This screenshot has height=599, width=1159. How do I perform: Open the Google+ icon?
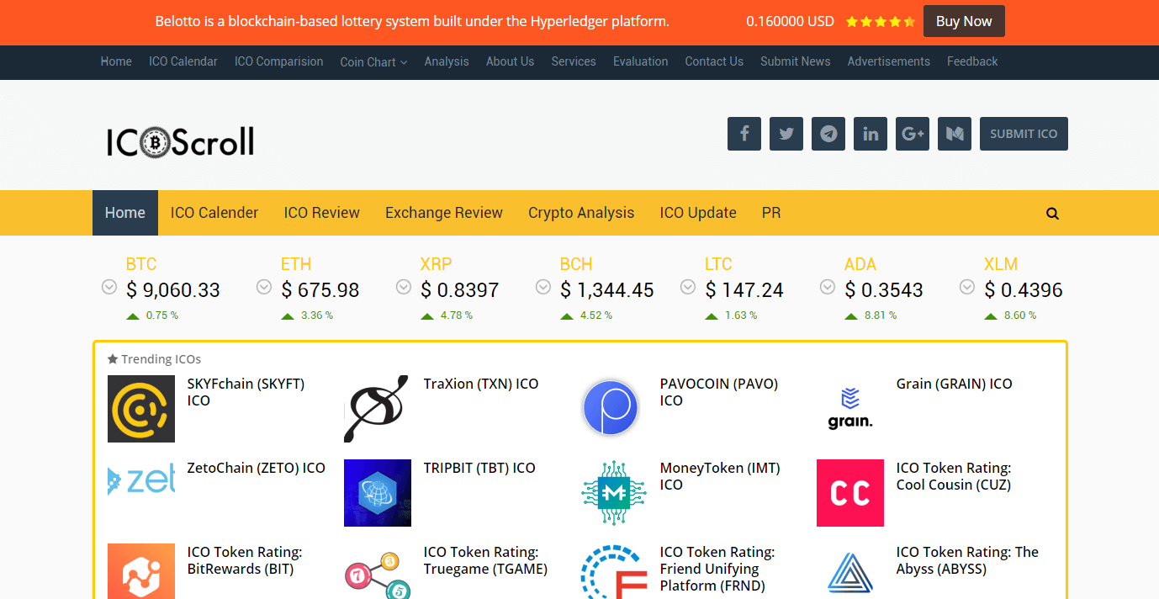coord(912,133)
